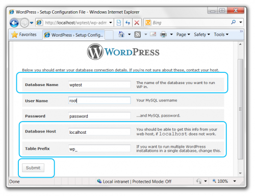Open the Tools menu

[221, 35]
